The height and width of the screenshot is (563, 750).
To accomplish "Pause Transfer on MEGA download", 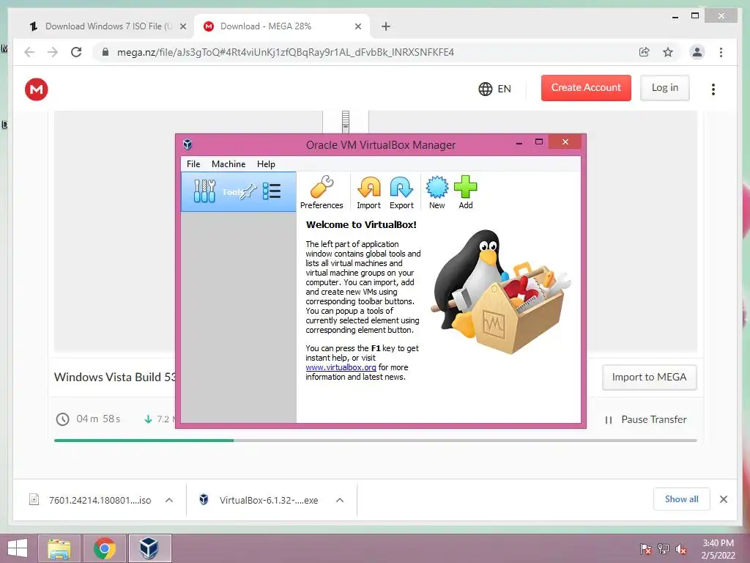I will tap(646, 419).
